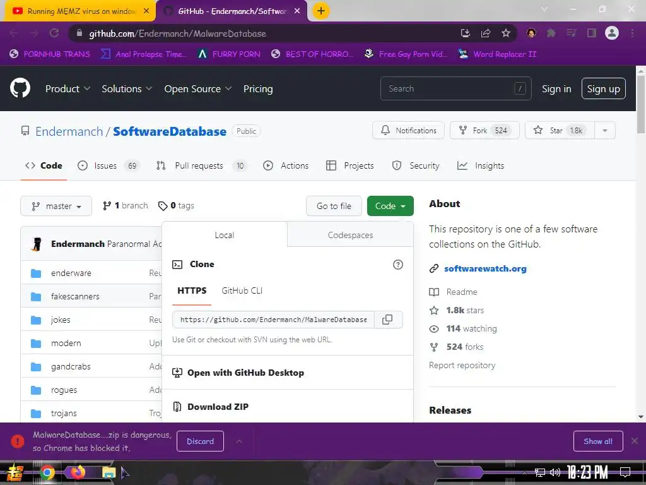Open the softwarewatch.org link
Screen dimensions: 646x485
point(485,268)
